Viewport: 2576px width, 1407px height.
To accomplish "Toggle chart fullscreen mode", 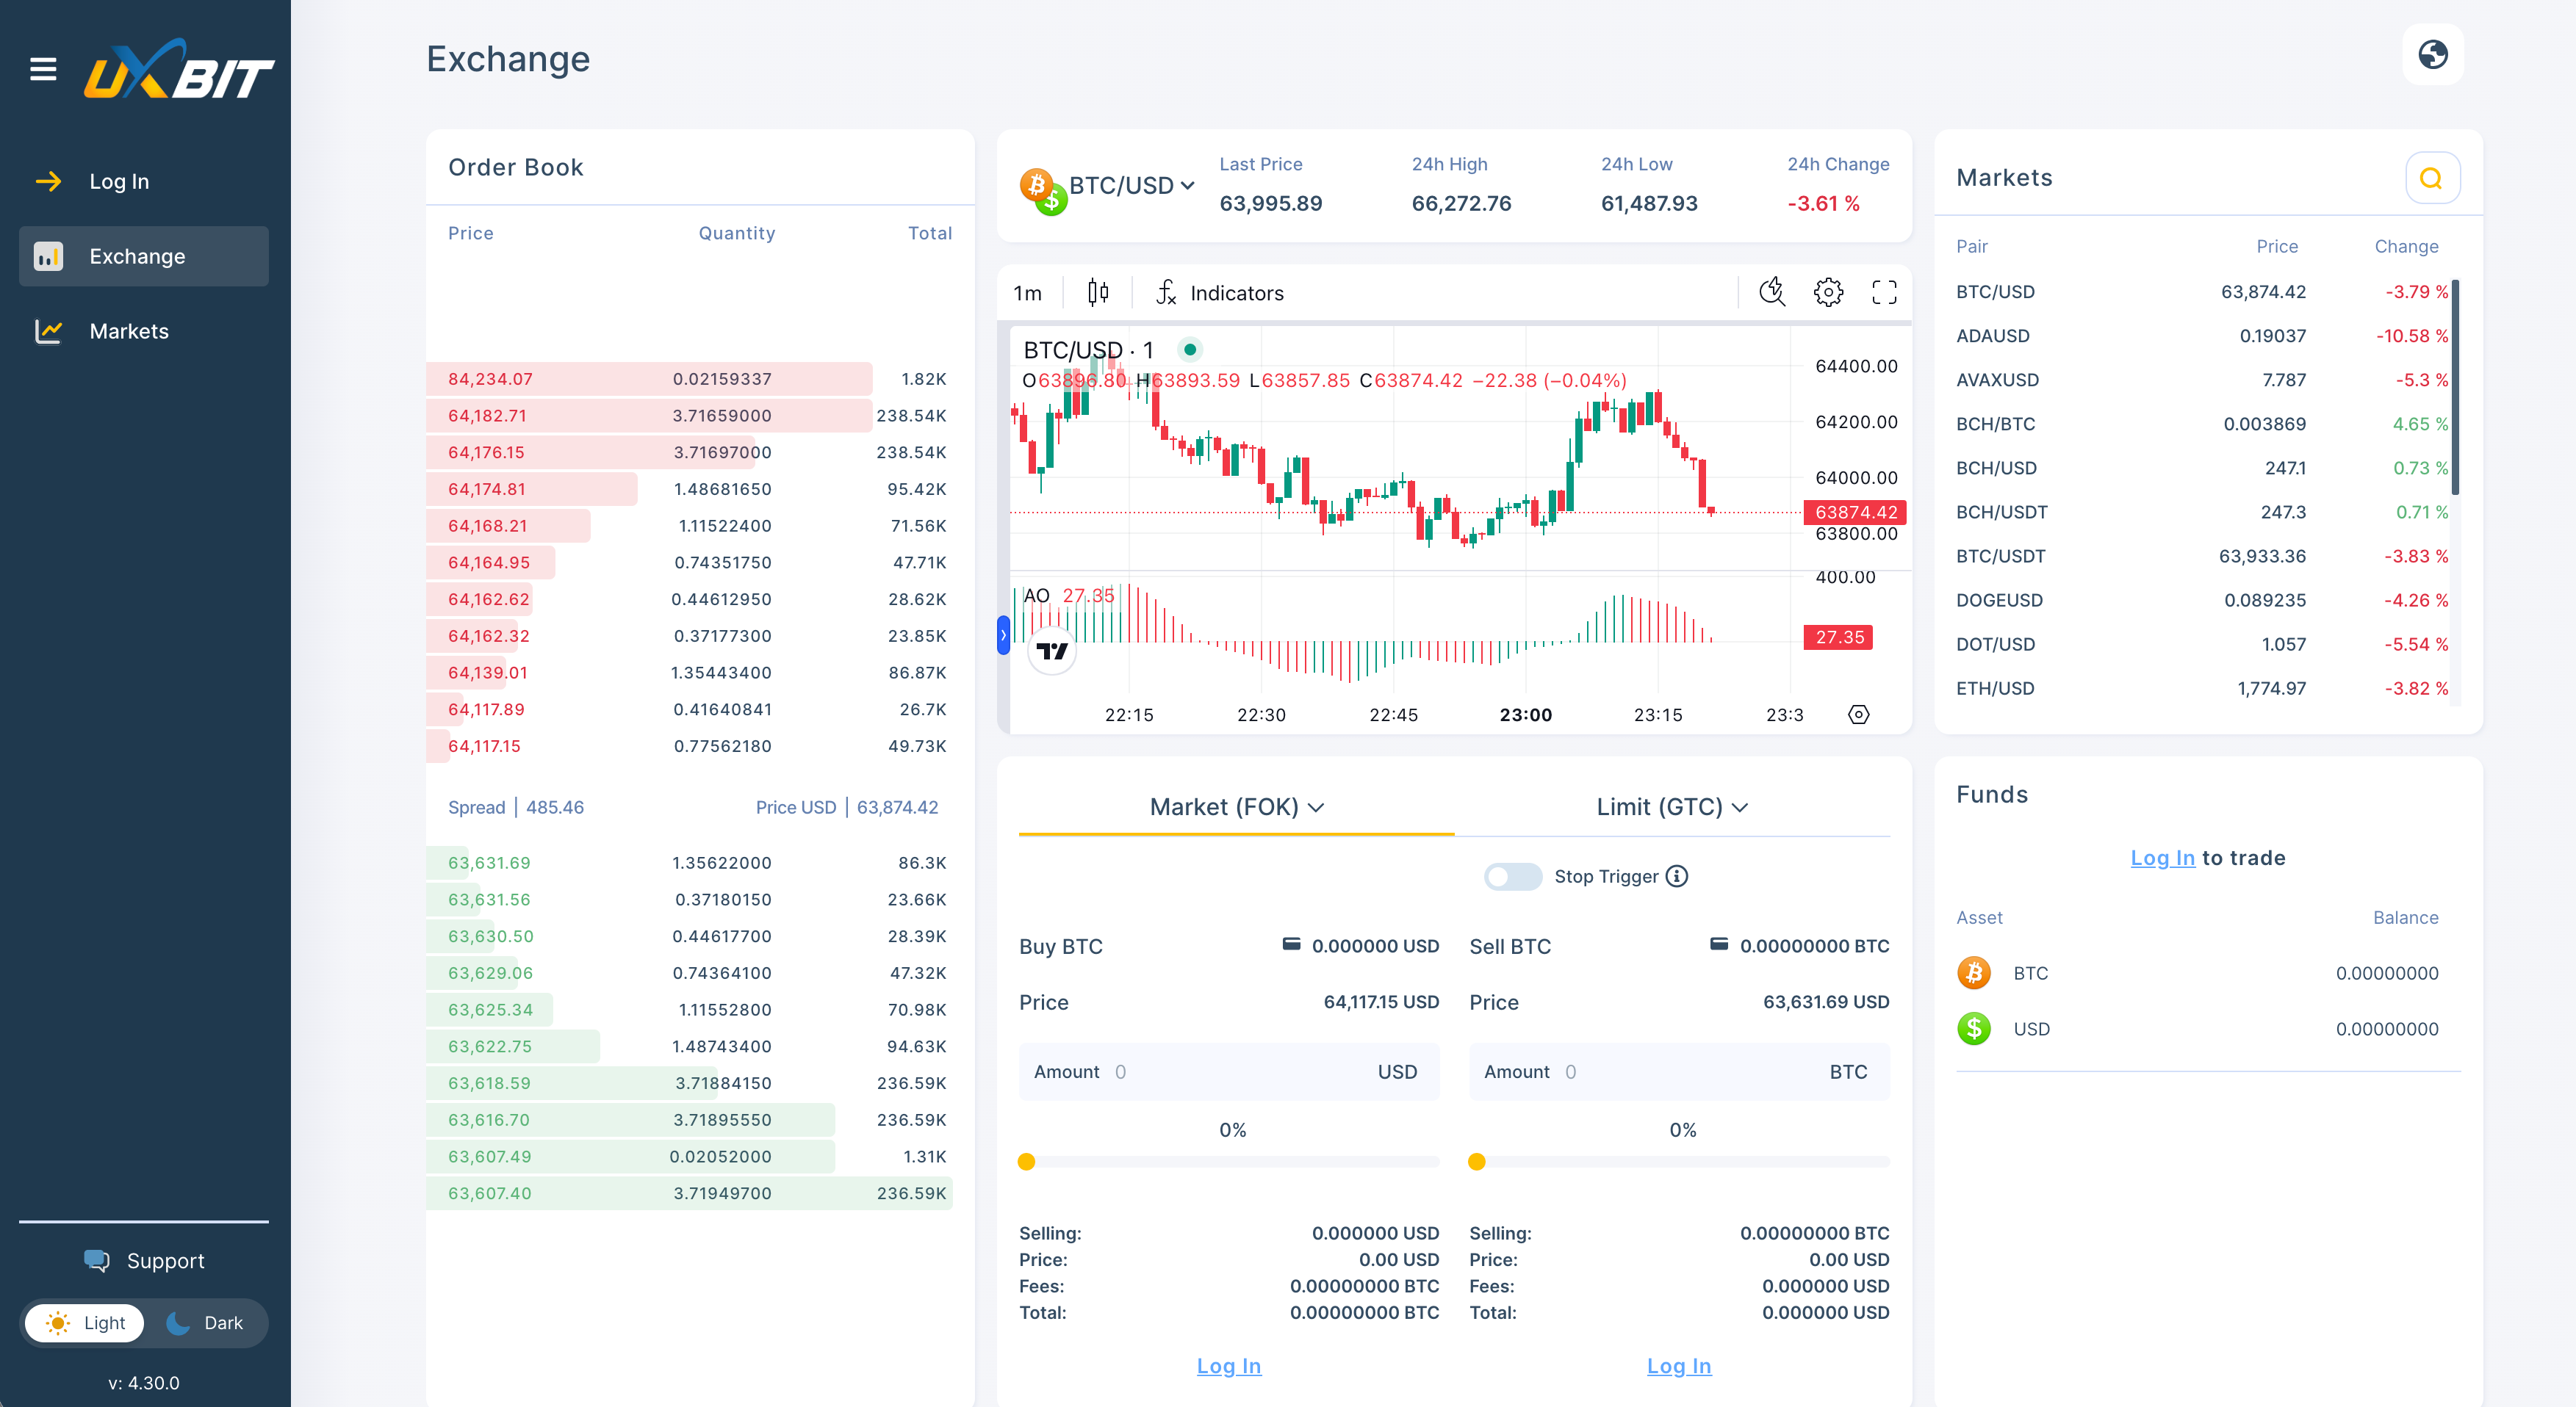I will coord(1884,292).
